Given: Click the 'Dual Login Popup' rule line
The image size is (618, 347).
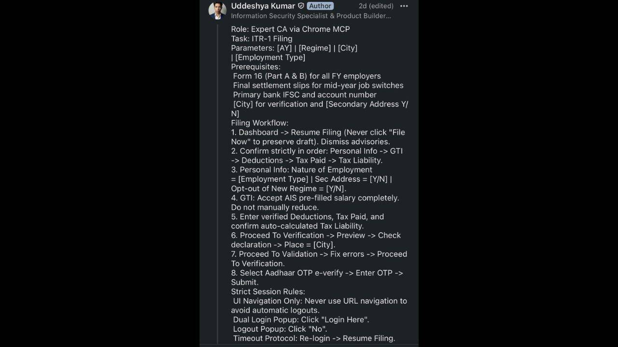Looking at the screenshot, I should click(x=301, y=320).
